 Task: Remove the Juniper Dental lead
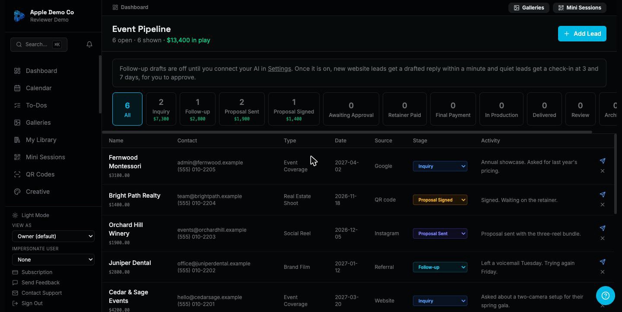click(603, 272)
